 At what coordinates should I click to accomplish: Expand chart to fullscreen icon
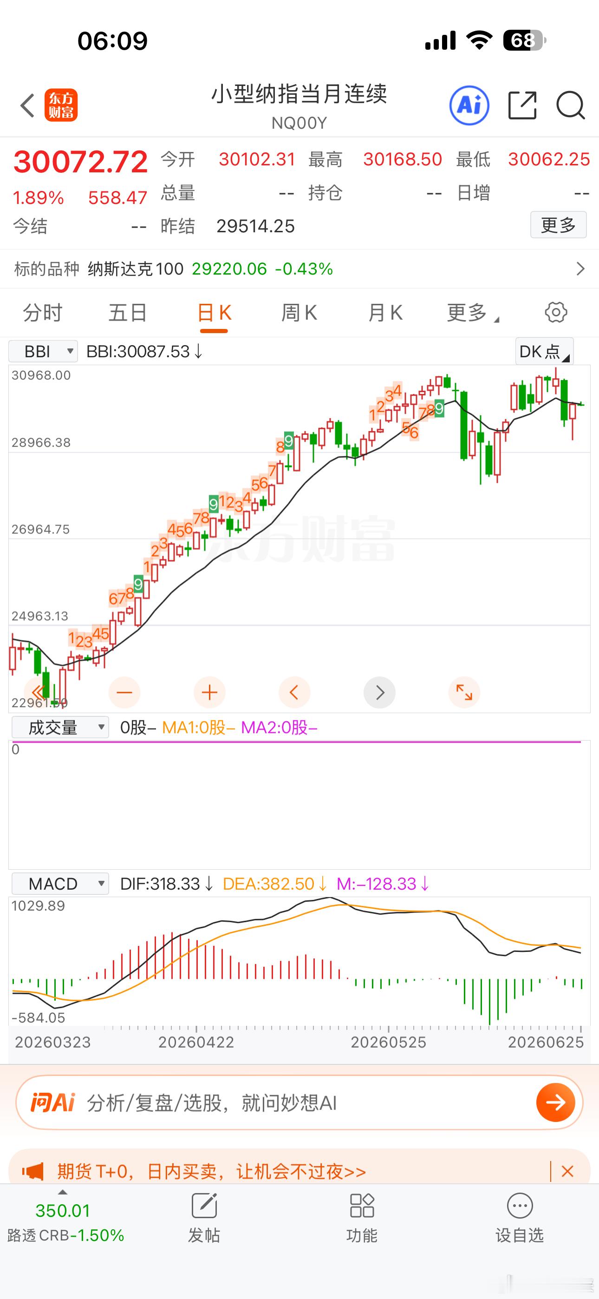(464, 692)
